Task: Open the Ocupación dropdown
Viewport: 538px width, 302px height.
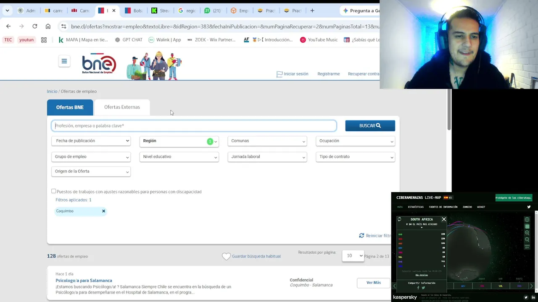Action: coord(356,141)
